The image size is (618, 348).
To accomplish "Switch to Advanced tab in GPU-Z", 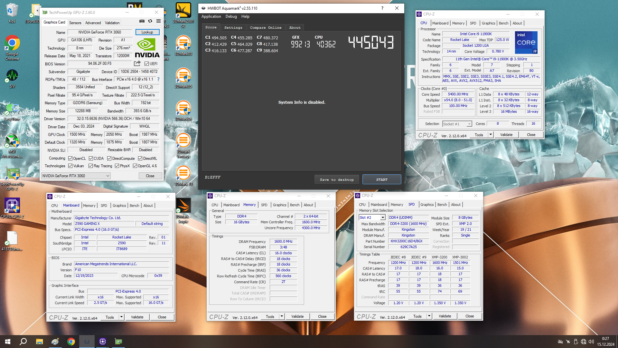I will [x=93, y=23].
